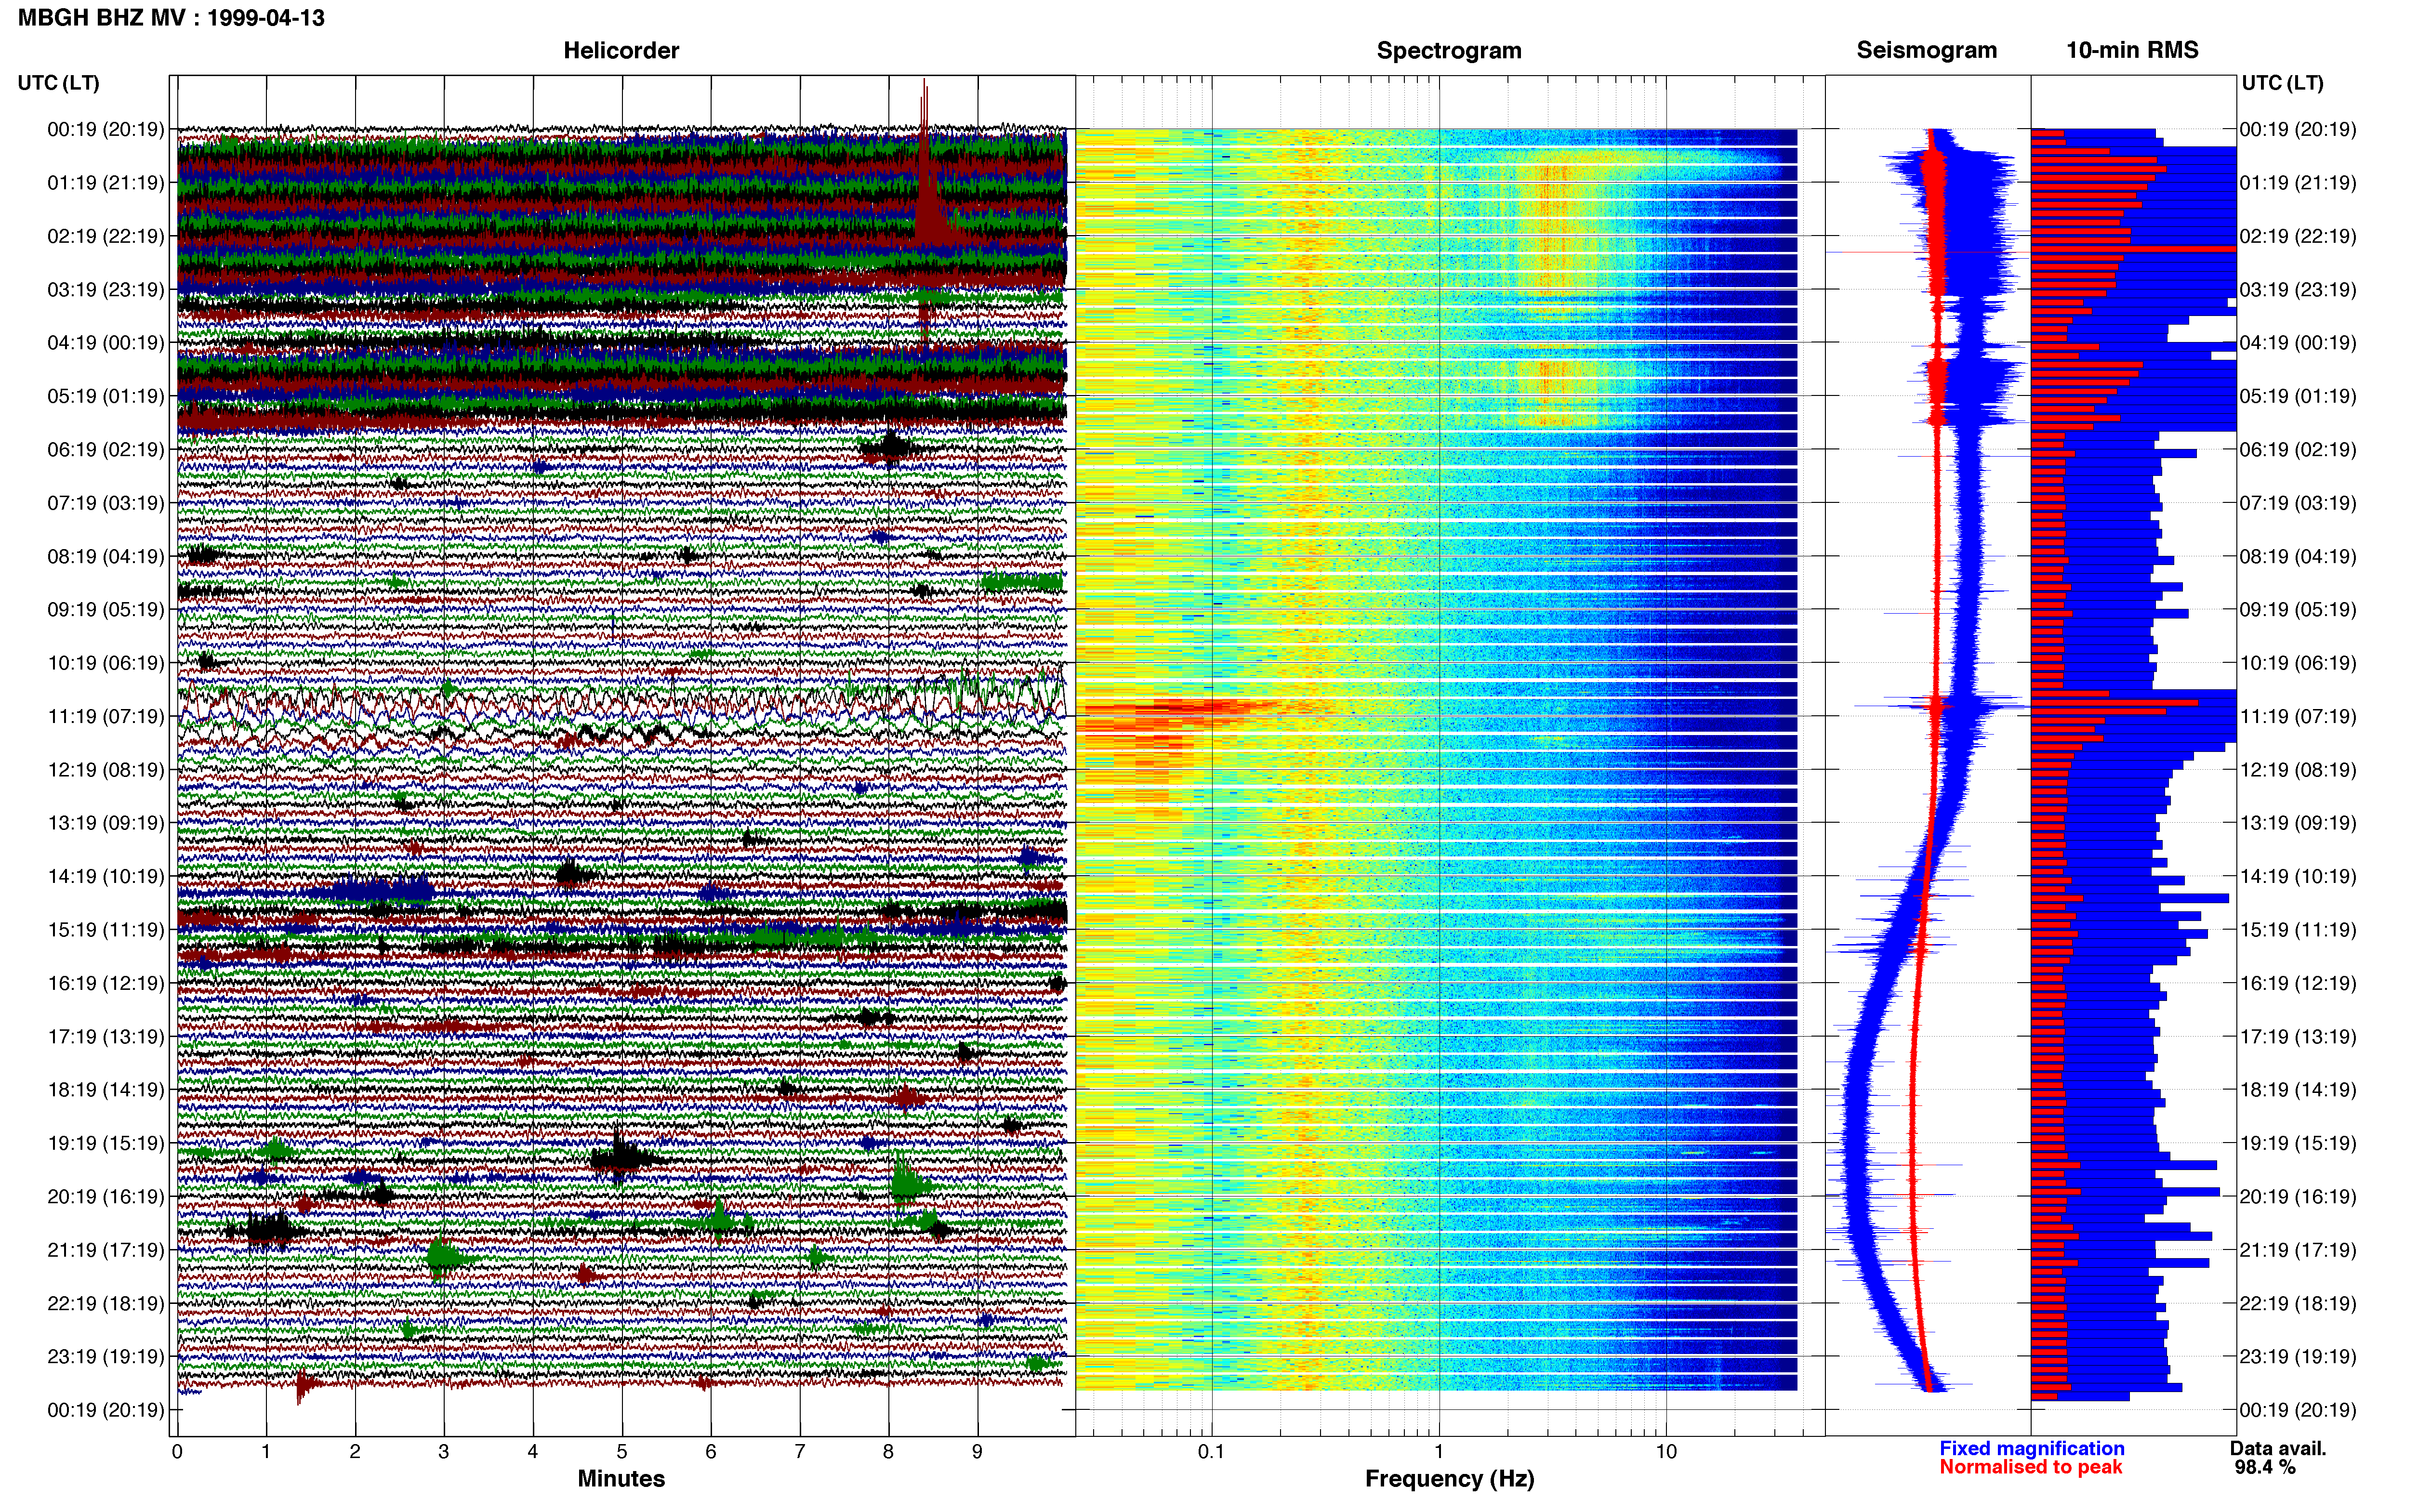The image size is (2418, 1512).
Task: Click the 'Frequency (Hz)' x-axis label
Action: click(1449, 1479)
